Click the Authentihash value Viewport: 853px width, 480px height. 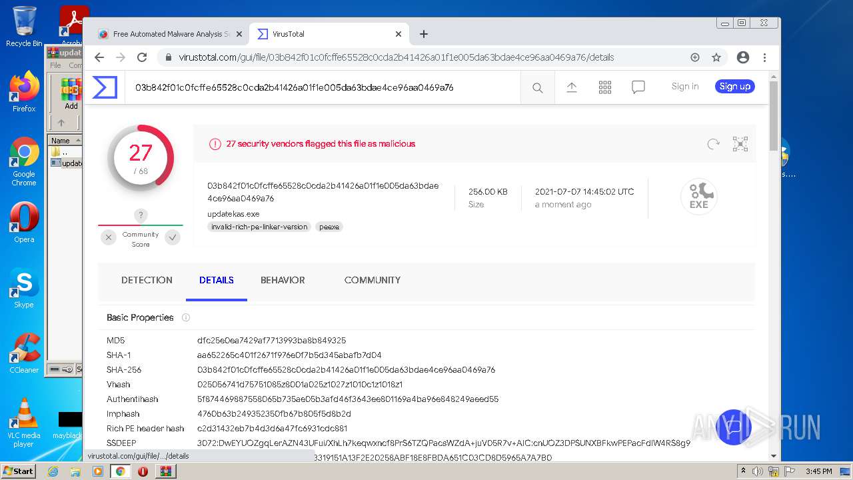[x=348, y=399]
